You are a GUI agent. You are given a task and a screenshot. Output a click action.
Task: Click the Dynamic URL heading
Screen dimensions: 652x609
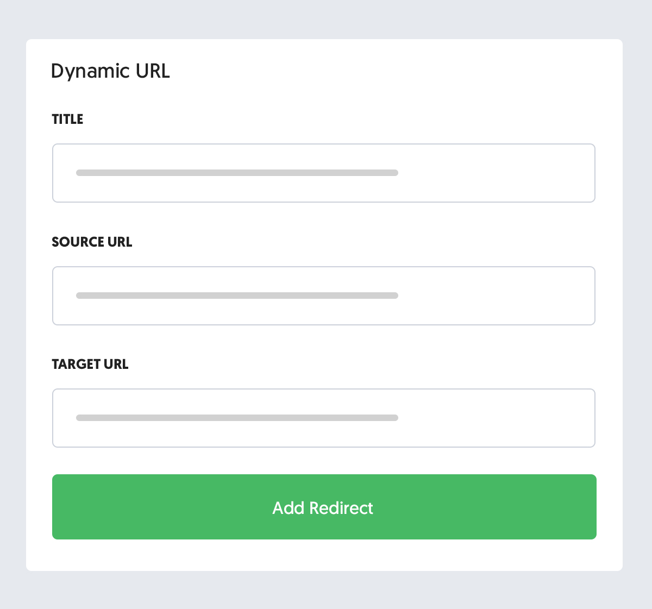click(110, 71)
